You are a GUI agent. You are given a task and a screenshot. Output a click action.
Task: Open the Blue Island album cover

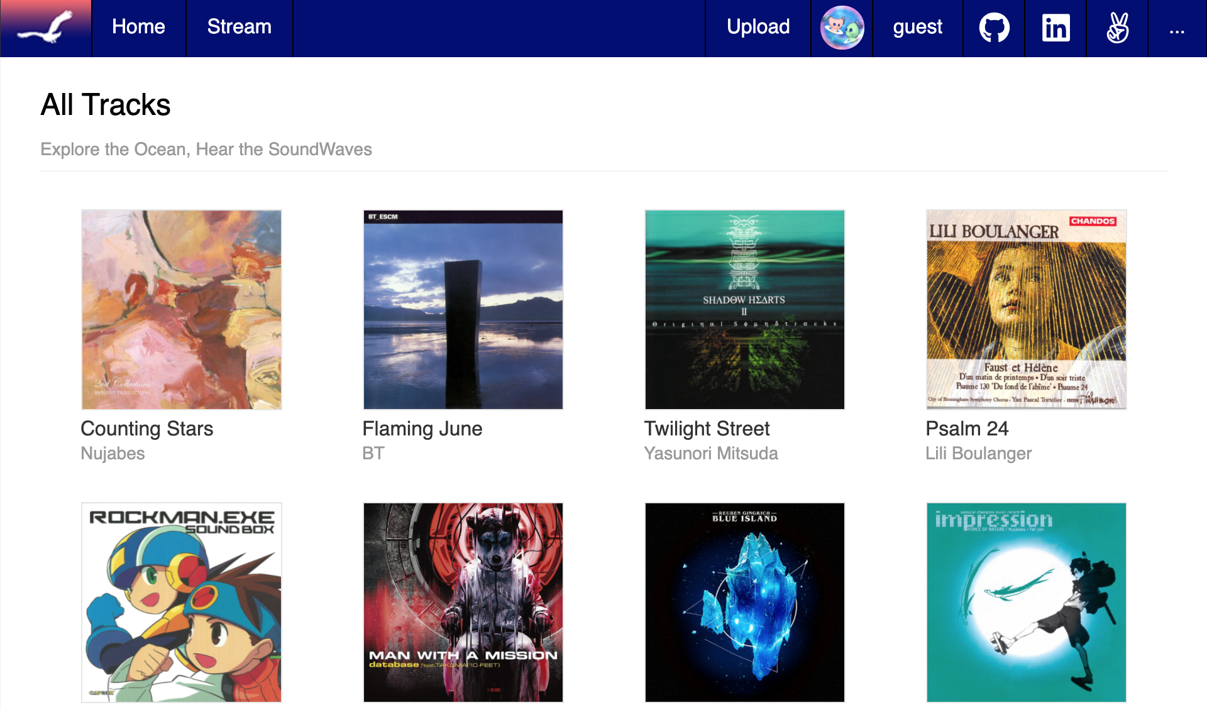pyautogui.click(x=745, y=602)
